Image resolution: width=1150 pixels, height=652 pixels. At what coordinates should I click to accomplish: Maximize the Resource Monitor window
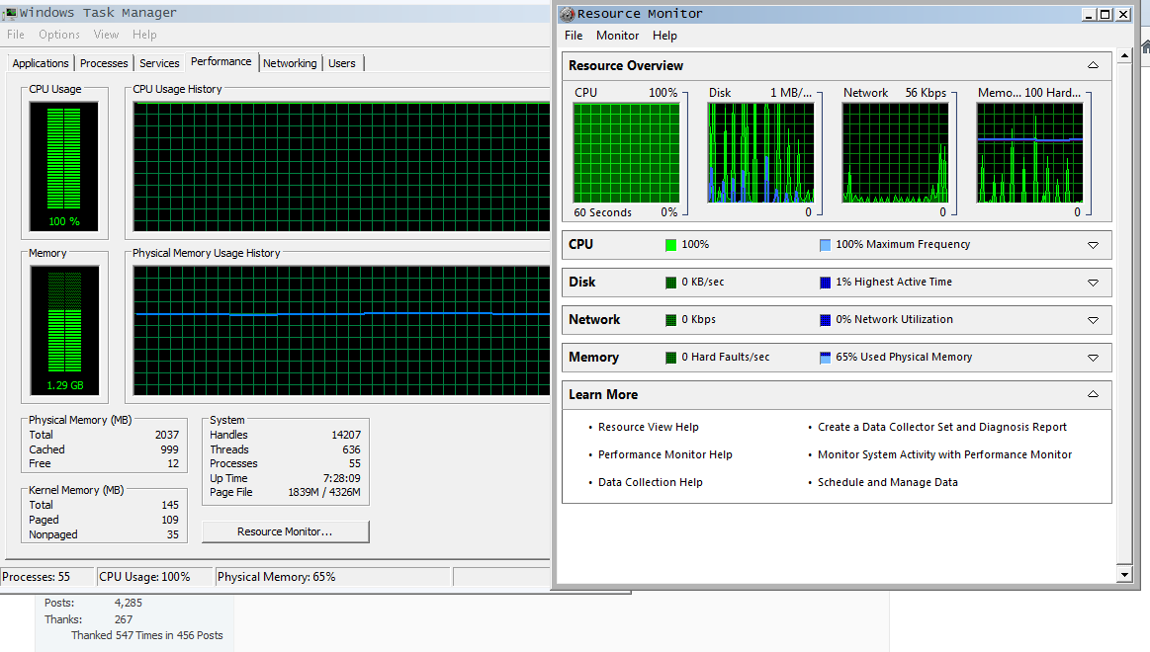(1106, 14)
